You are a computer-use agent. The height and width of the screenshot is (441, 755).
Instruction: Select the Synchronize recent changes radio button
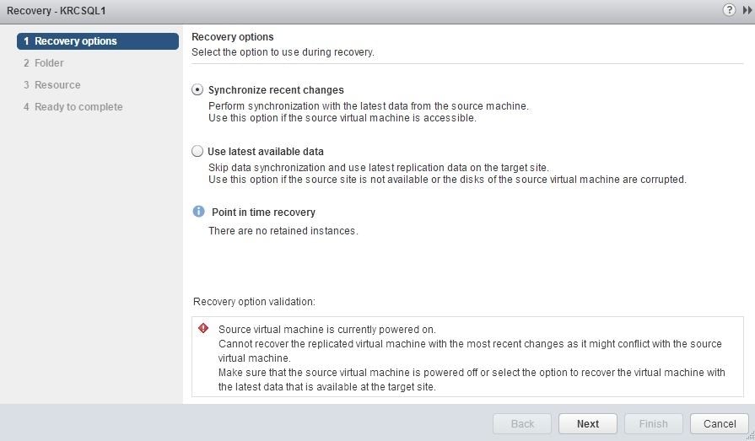[x=197, y=89]
